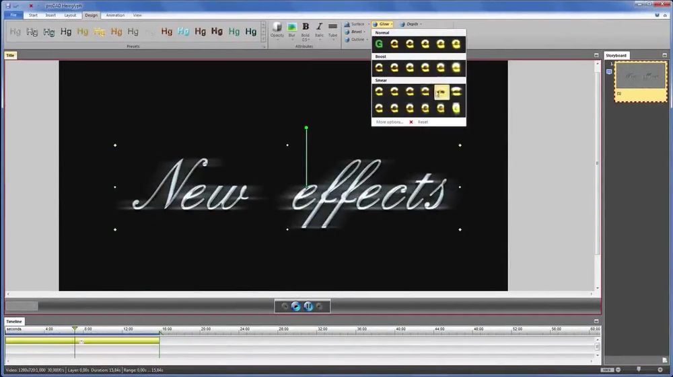Viewport: 673px width, 377px height.
Task: Choose the first Smear glow preset
Action: [x=379, y=91]
